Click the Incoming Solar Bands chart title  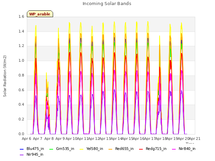(107, 4)
